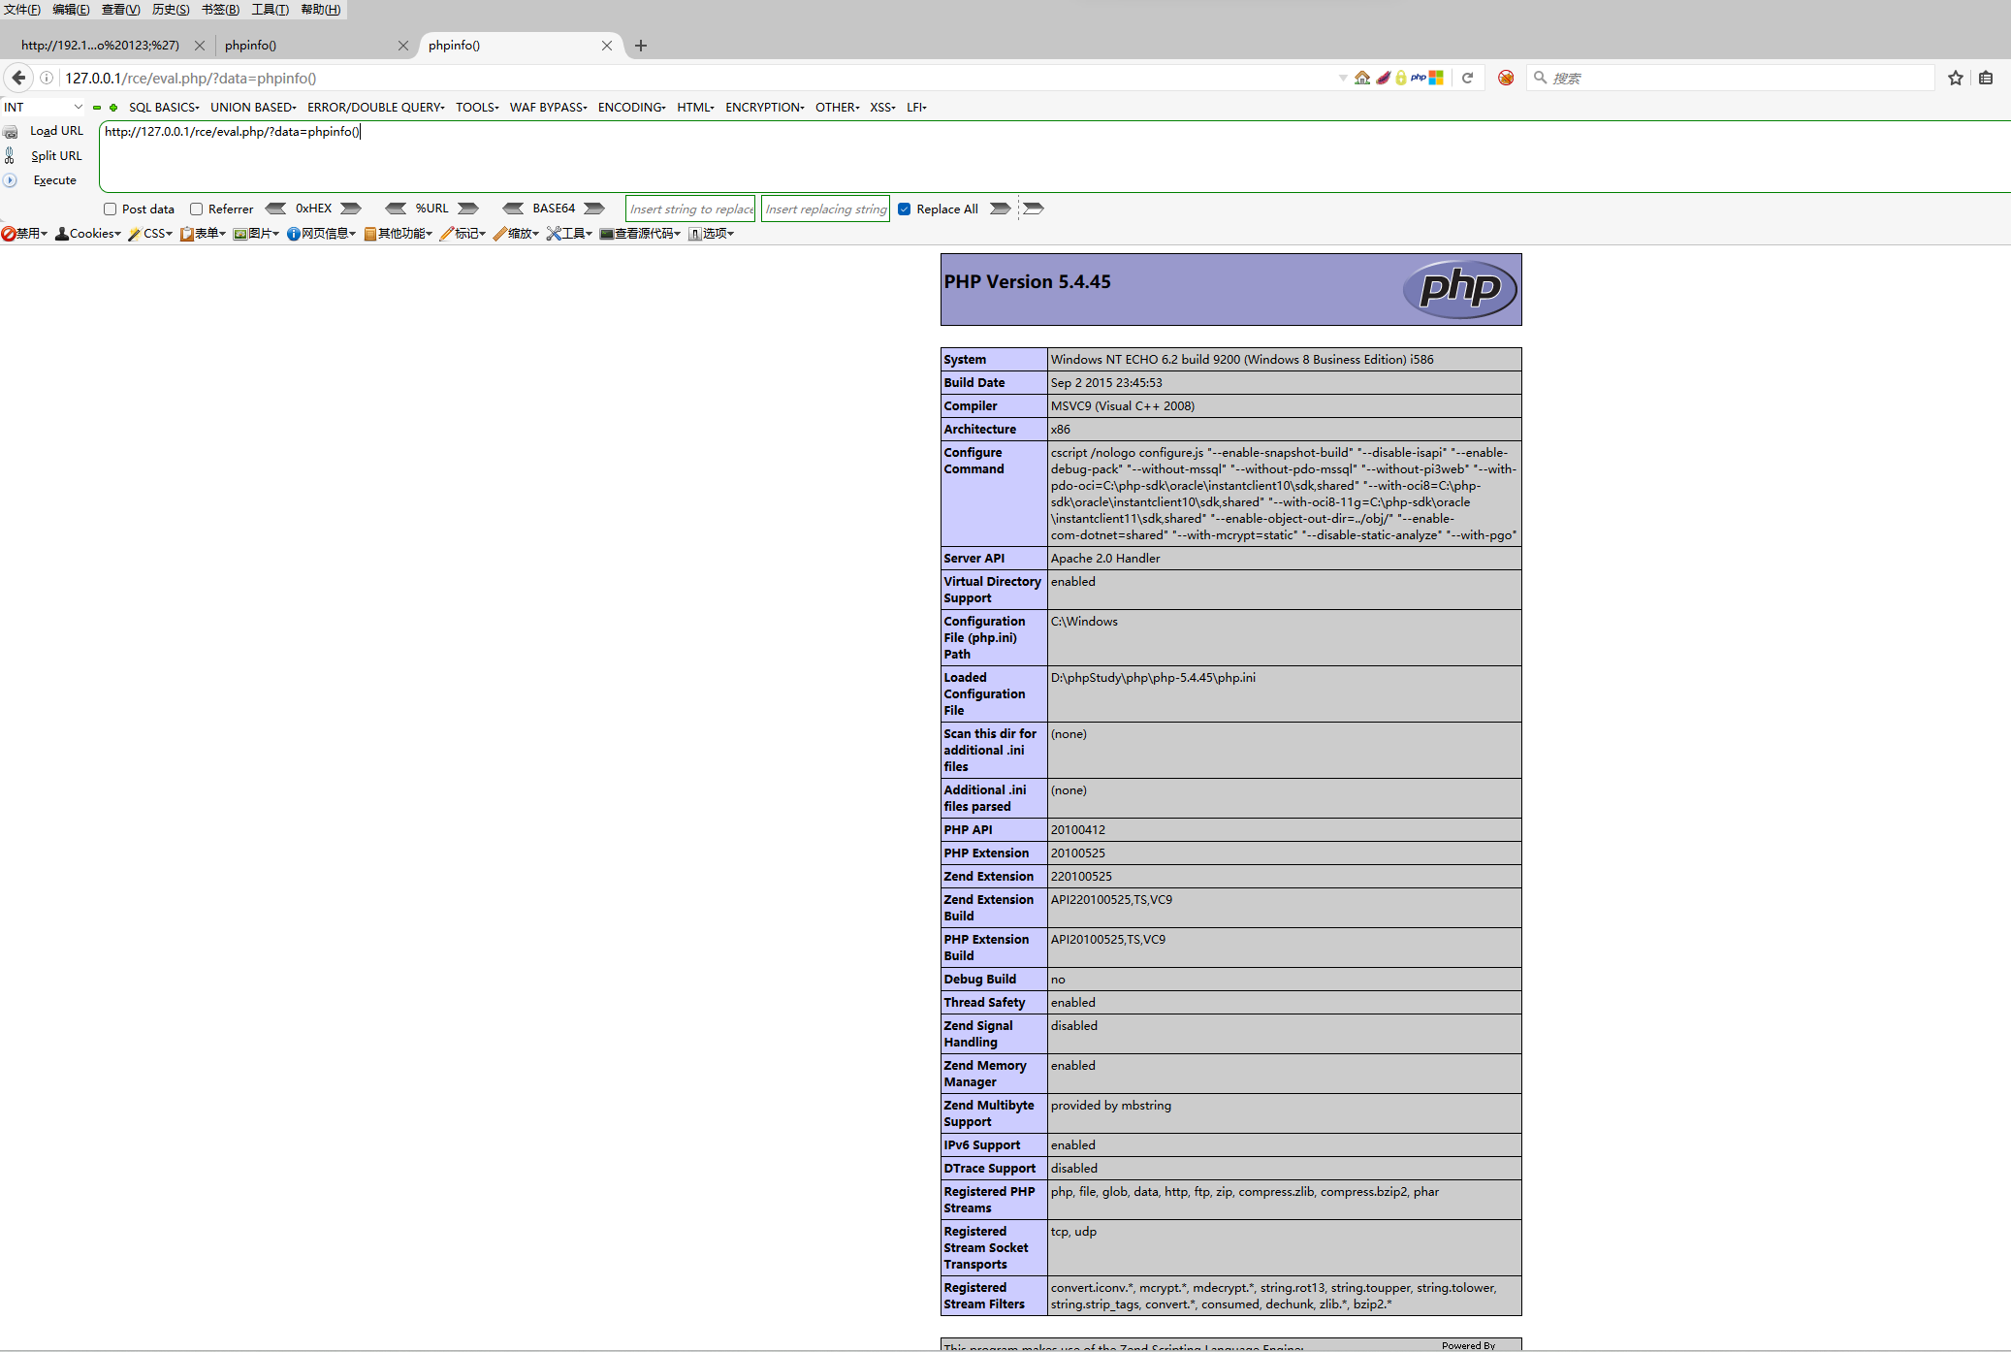Viewport: 2011px width, 1352px height.
Task: Open address bar history dropdown arrow
Action: [x=1343, y=78]
